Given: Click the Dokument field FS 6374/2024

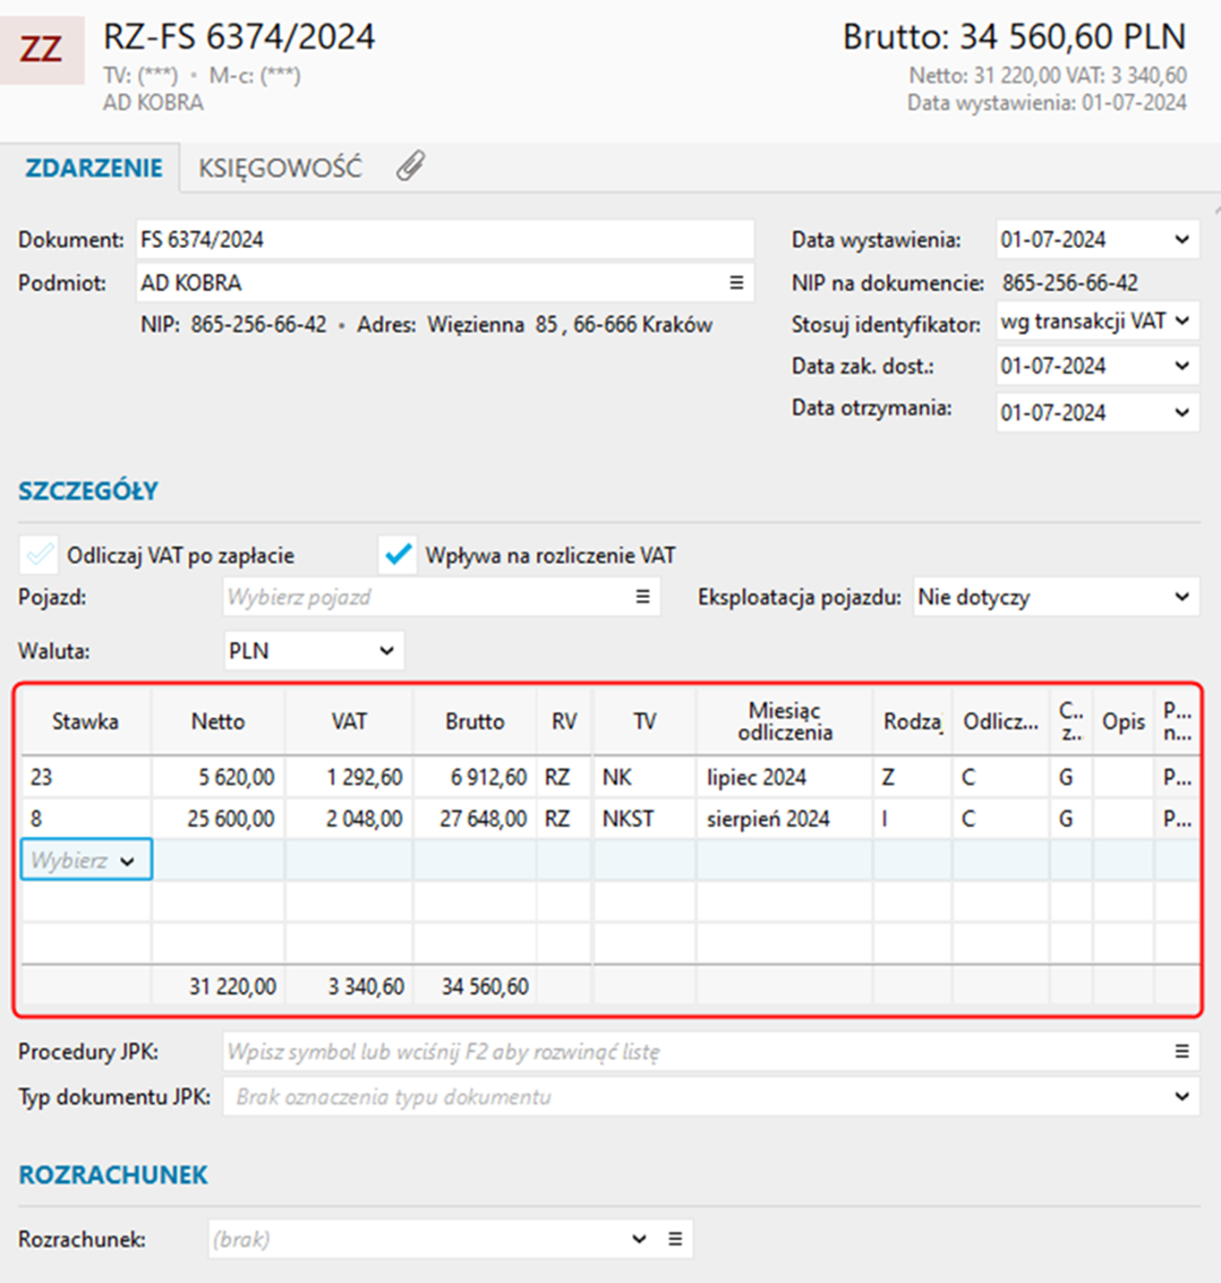Looking at the screenshot, I should point(445,240).
